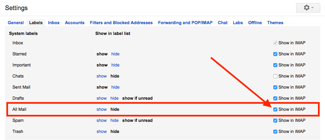Toggle Show in IMAP for All Mail
Image resolution: width=325 pixels, height=140 pixels.
275,109
